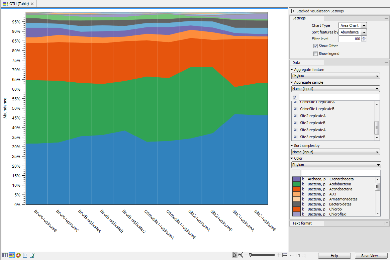Expand the Text format section
The width and height of the screenshot is (390, 260).
point(302,223)
